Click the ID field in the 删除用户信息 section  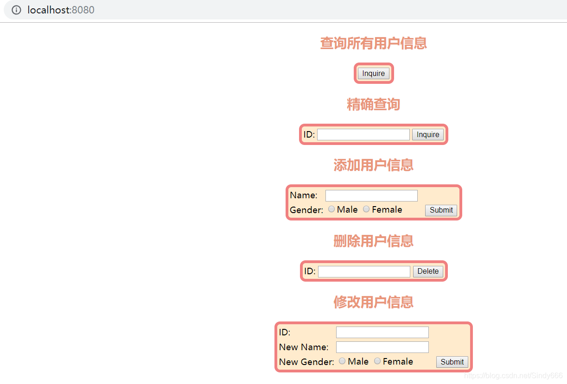364,271
